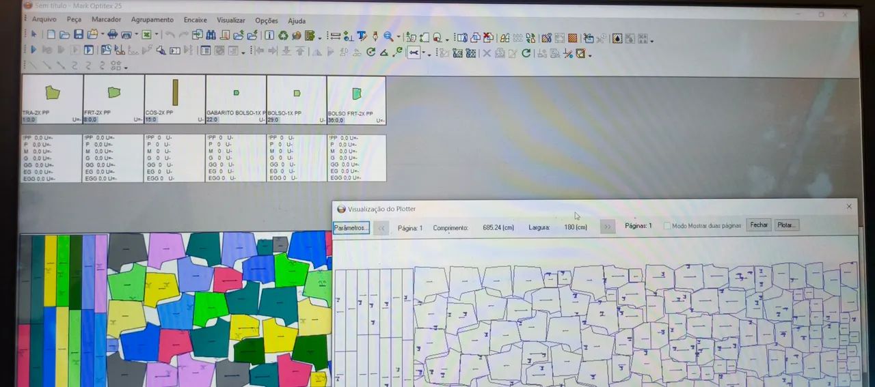This screenshot has width=875, height=387.
Task: Create a new marker file
Action: click(51, 34)
